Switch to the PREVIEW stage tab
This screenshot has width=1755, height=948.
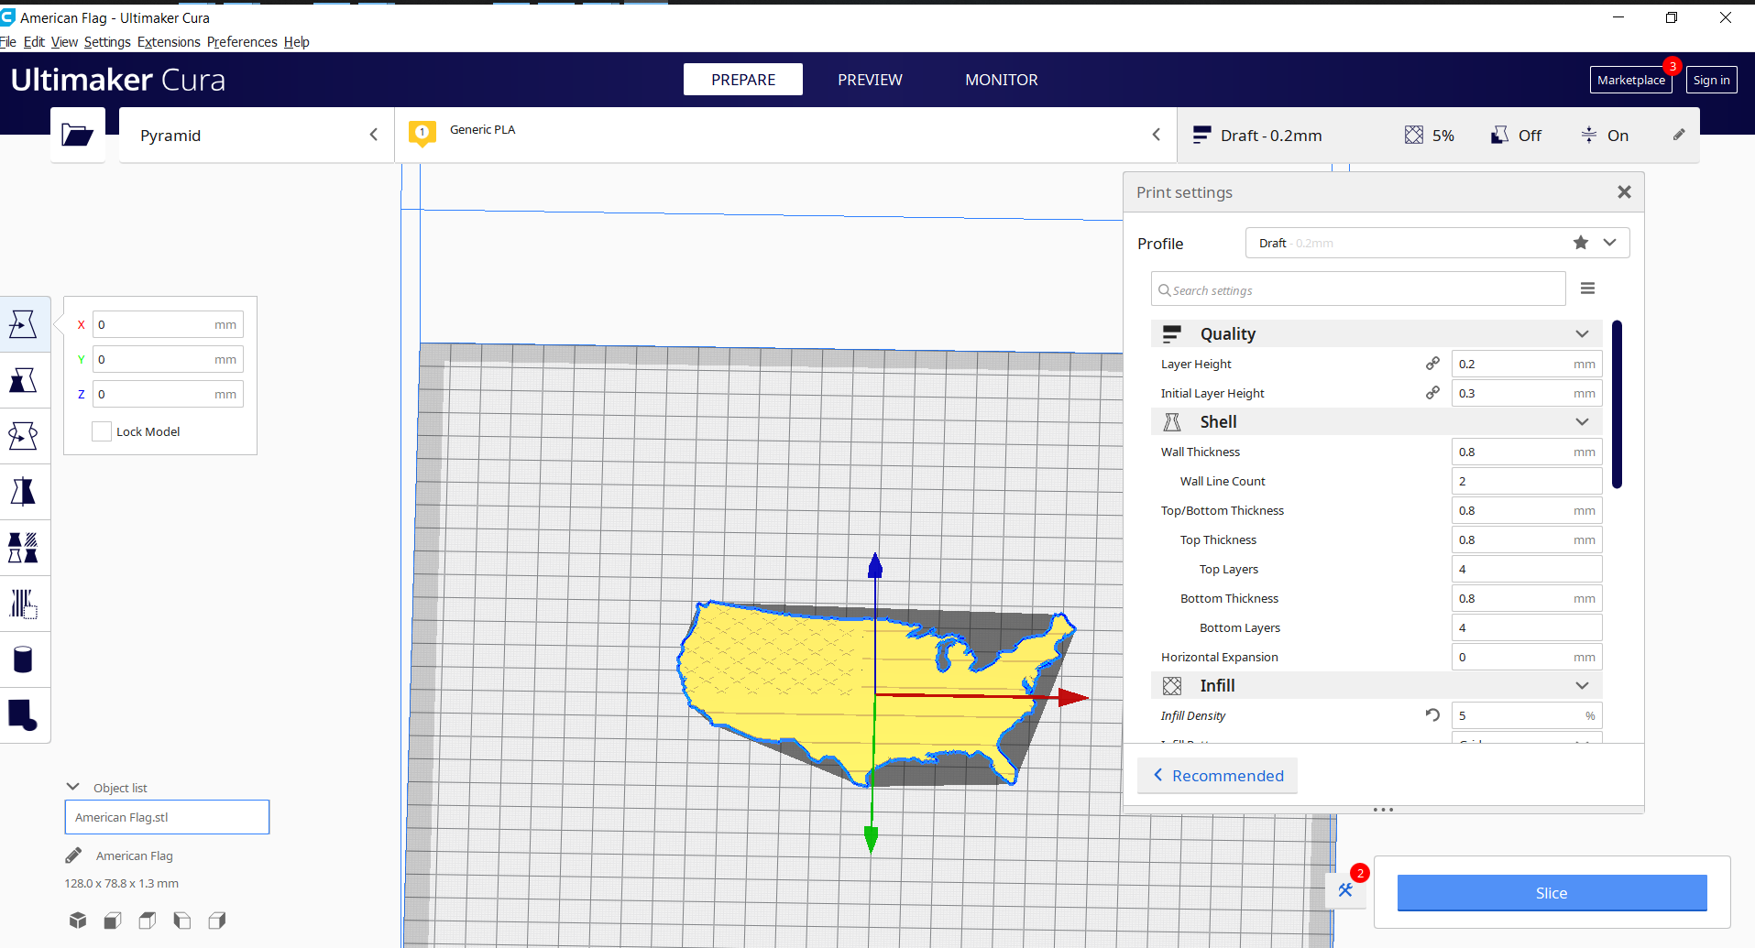(870, 80)
